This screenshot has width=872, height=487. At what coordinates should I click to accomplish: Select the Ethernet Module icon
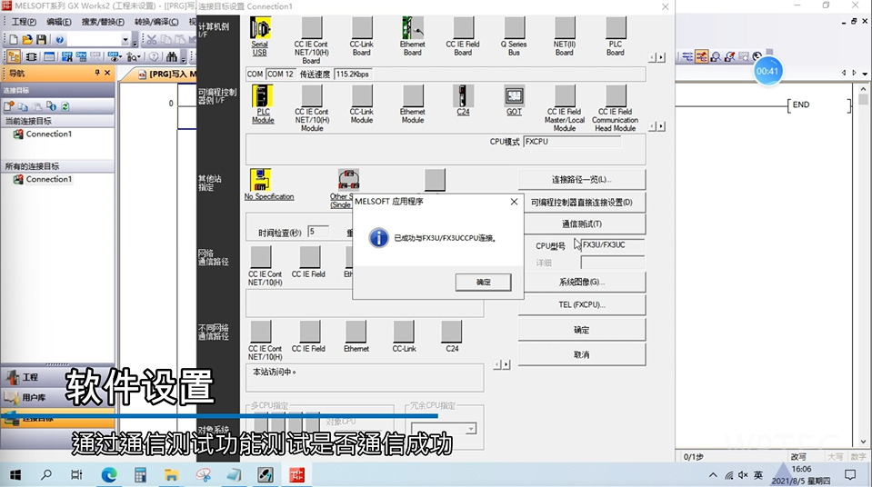tap(413, 95)
